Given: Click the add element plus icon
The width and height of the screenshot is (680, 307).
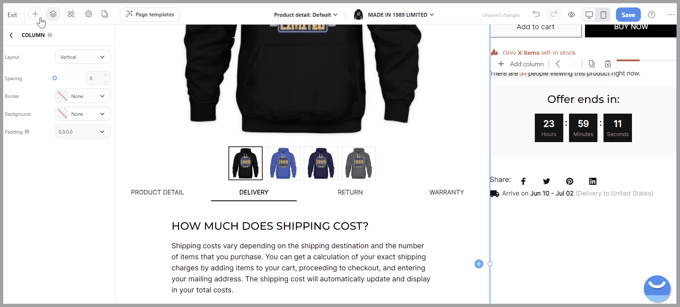Looking at the screenshot, I should pyautogui.click(x=35, y=14).
